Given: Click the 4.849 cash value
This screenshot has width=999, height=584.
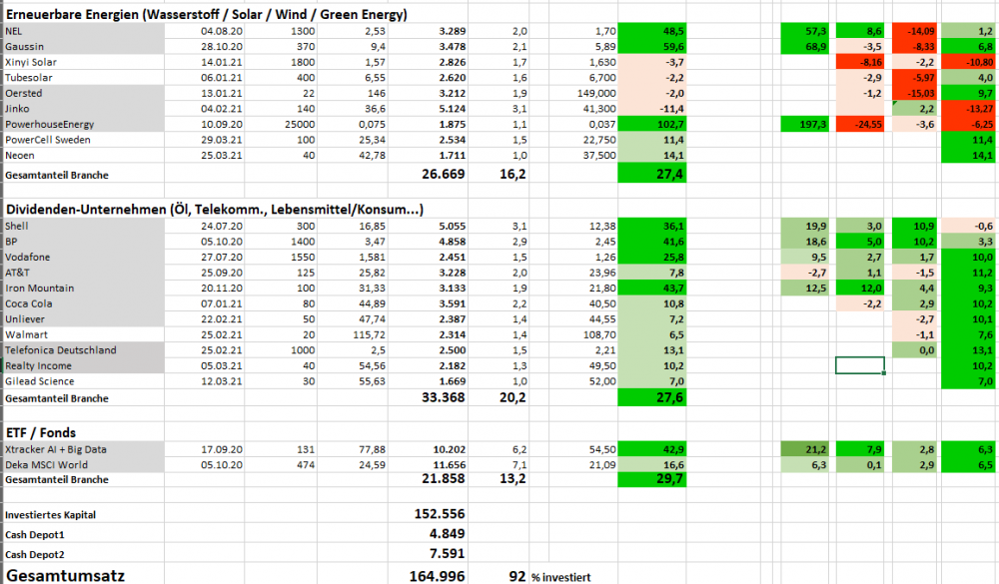Looking at the screenshot, I should [447, 534].
